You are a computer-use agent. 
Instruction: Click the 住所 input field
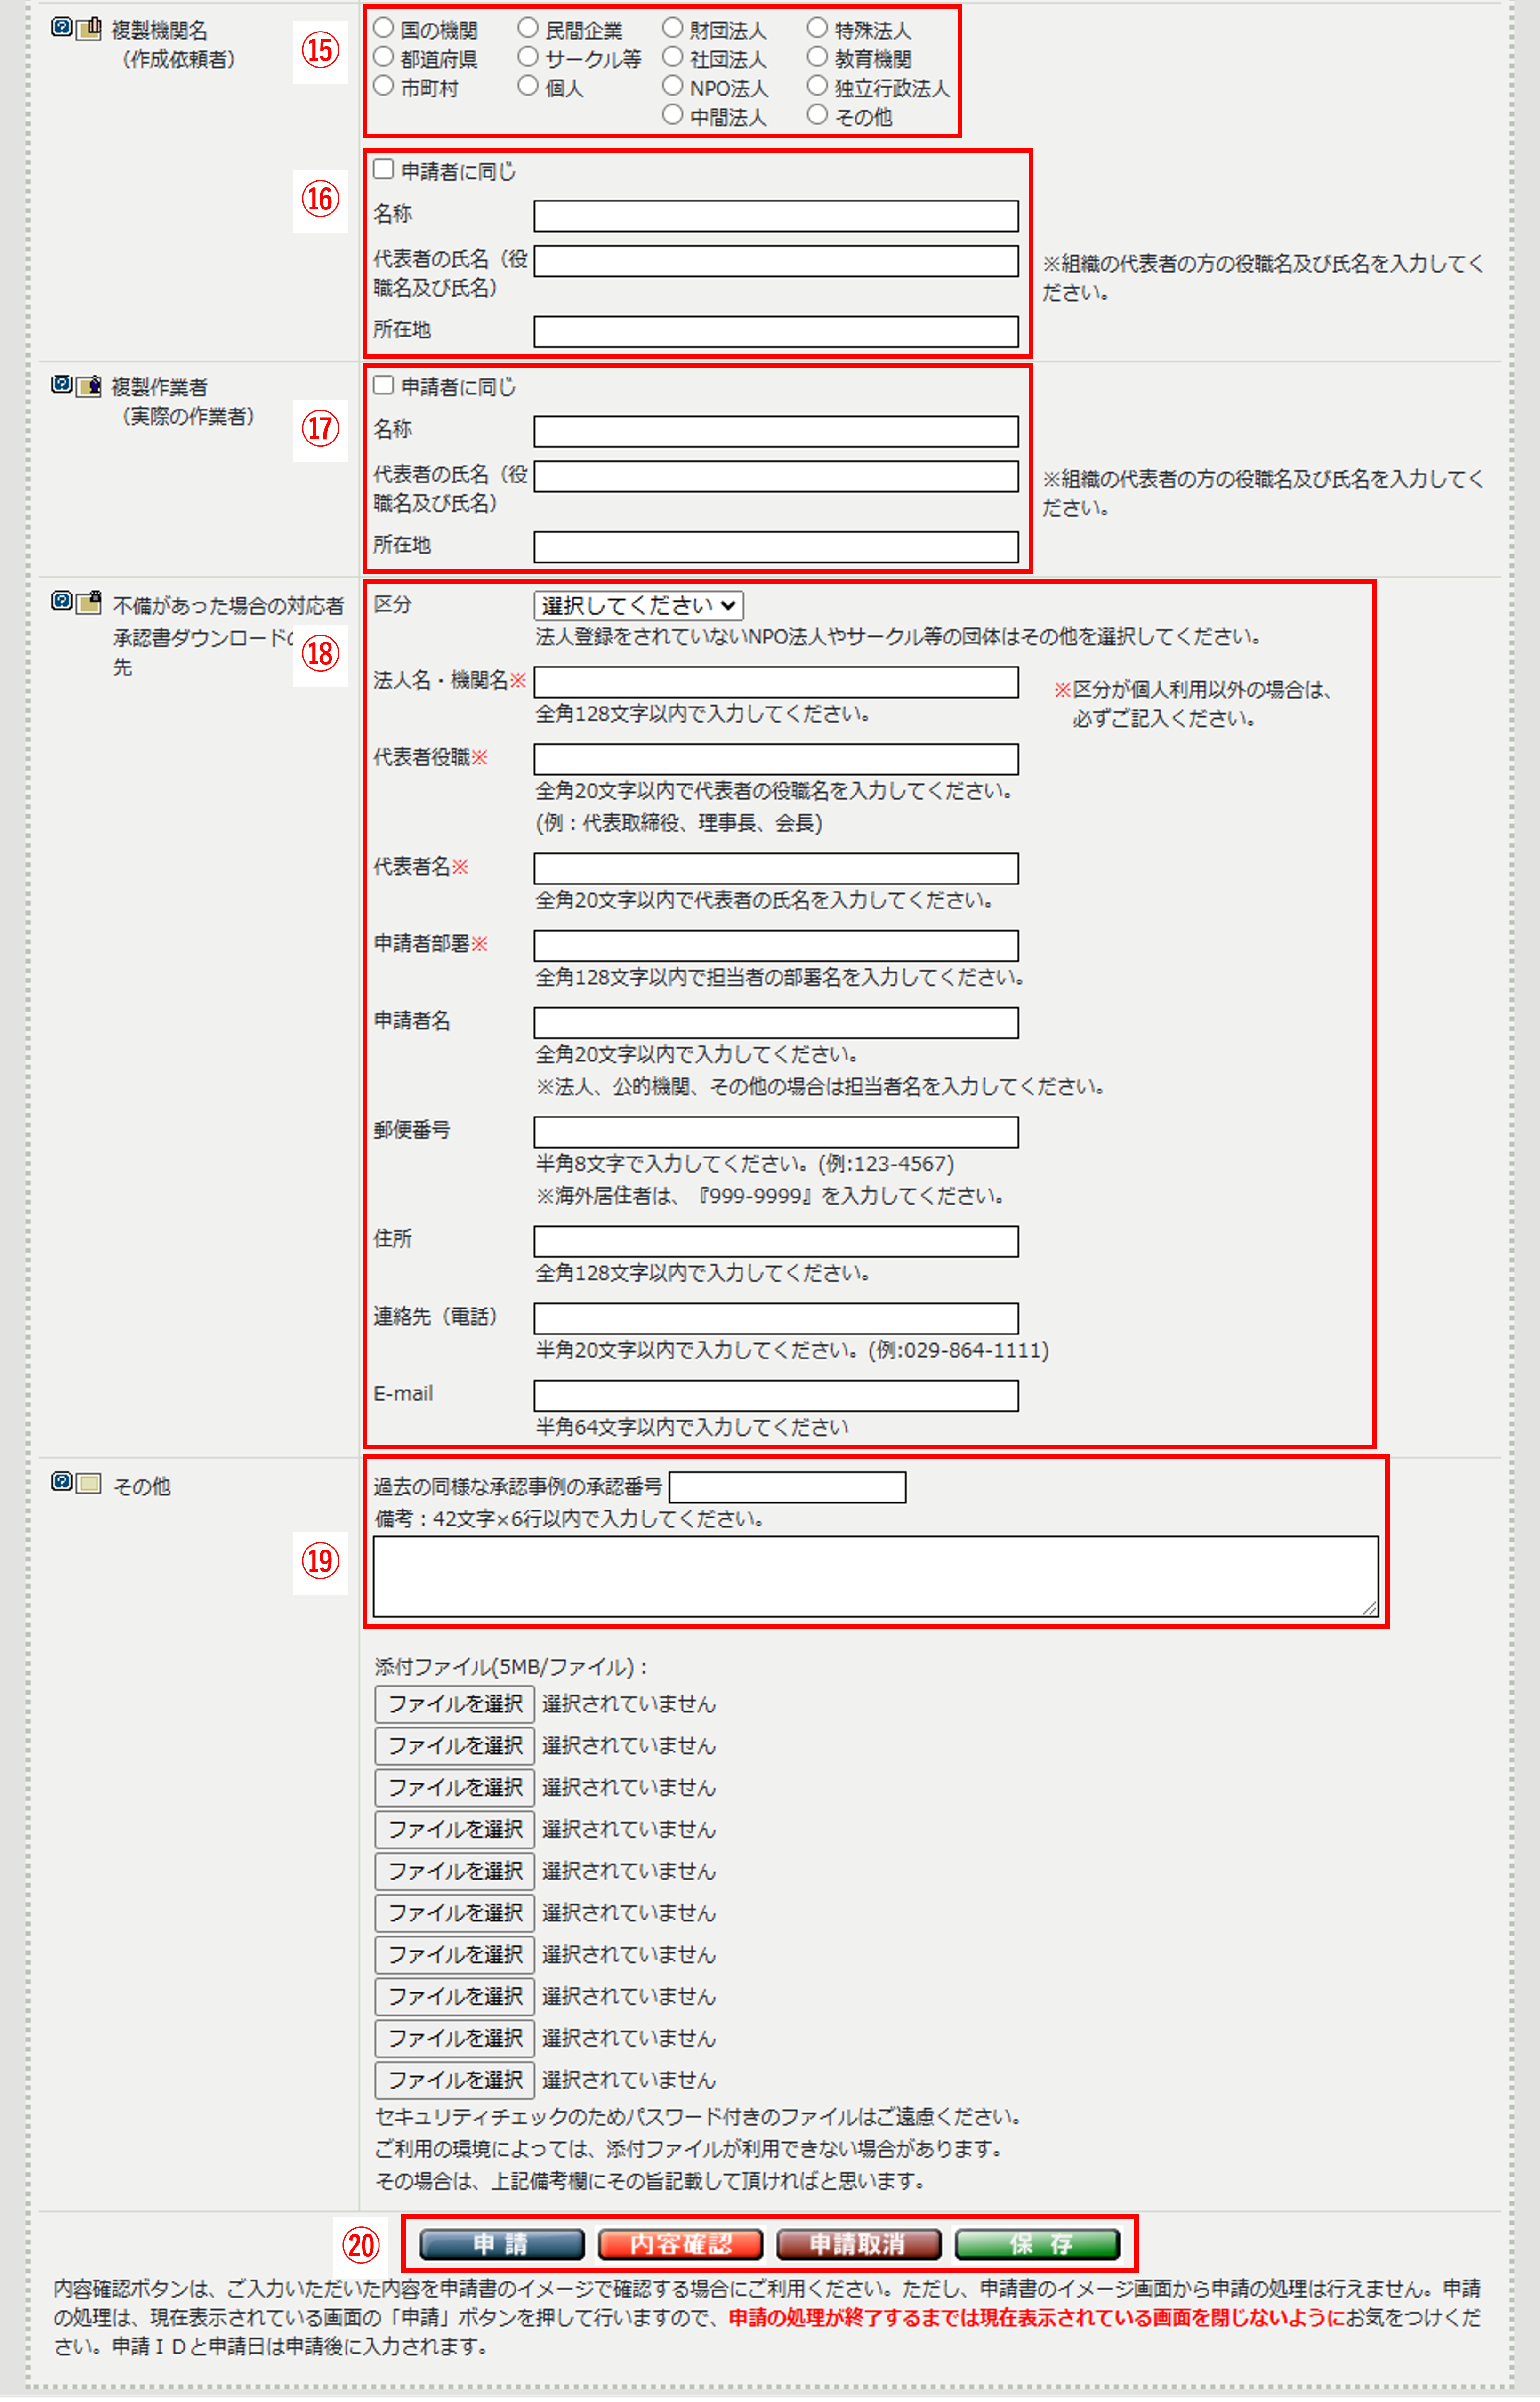click(776, 1243)
